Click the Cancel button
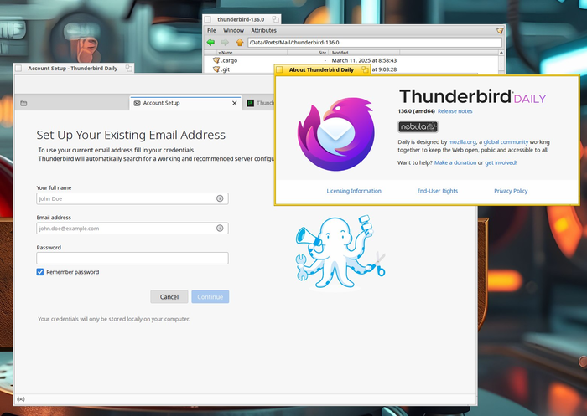 pyautogui.click(x=169, y=297)
